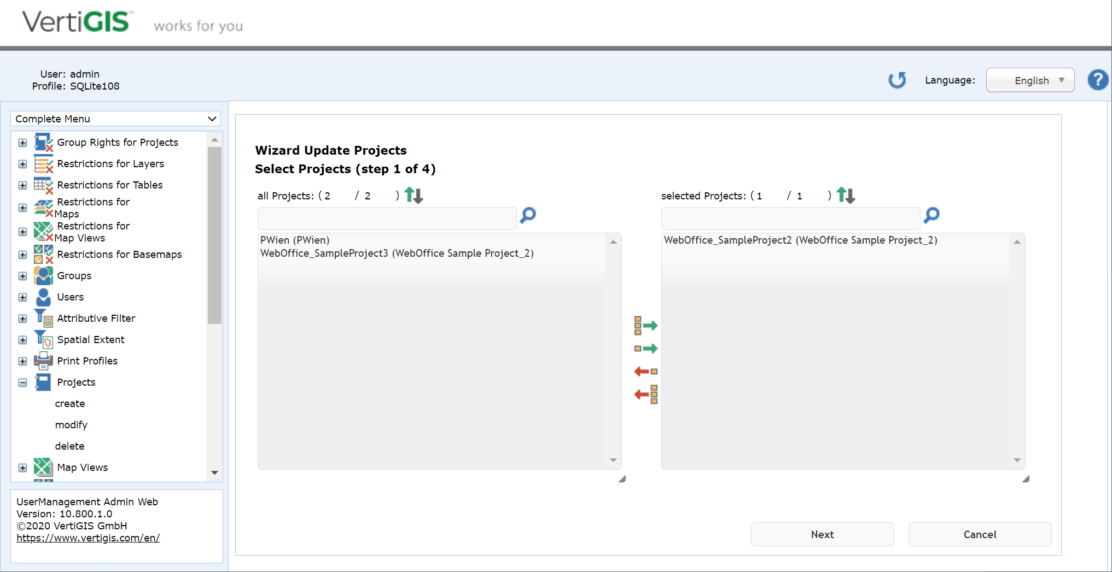1112x572 pixels.
Task: Click the Spatial Extent icon
Action: click(43, 339)
